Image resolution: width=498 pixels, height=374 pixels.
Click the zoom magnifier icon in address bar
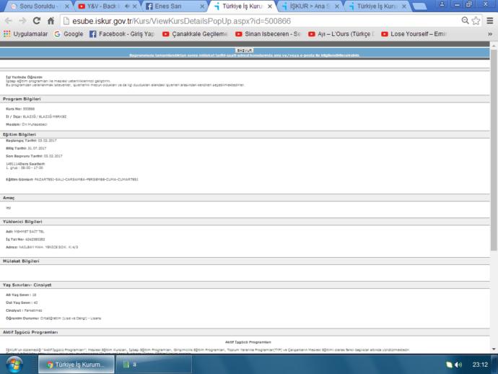click(465, 21)
